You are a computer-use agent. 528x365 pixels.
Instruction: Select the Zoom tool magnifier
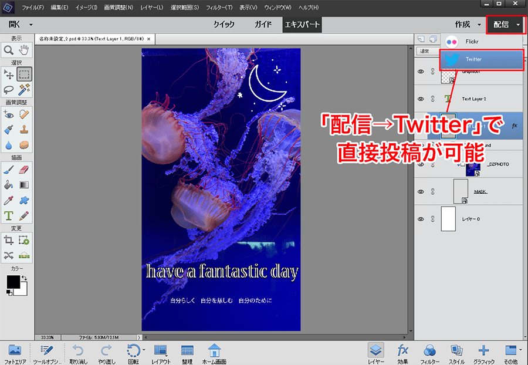8,50
